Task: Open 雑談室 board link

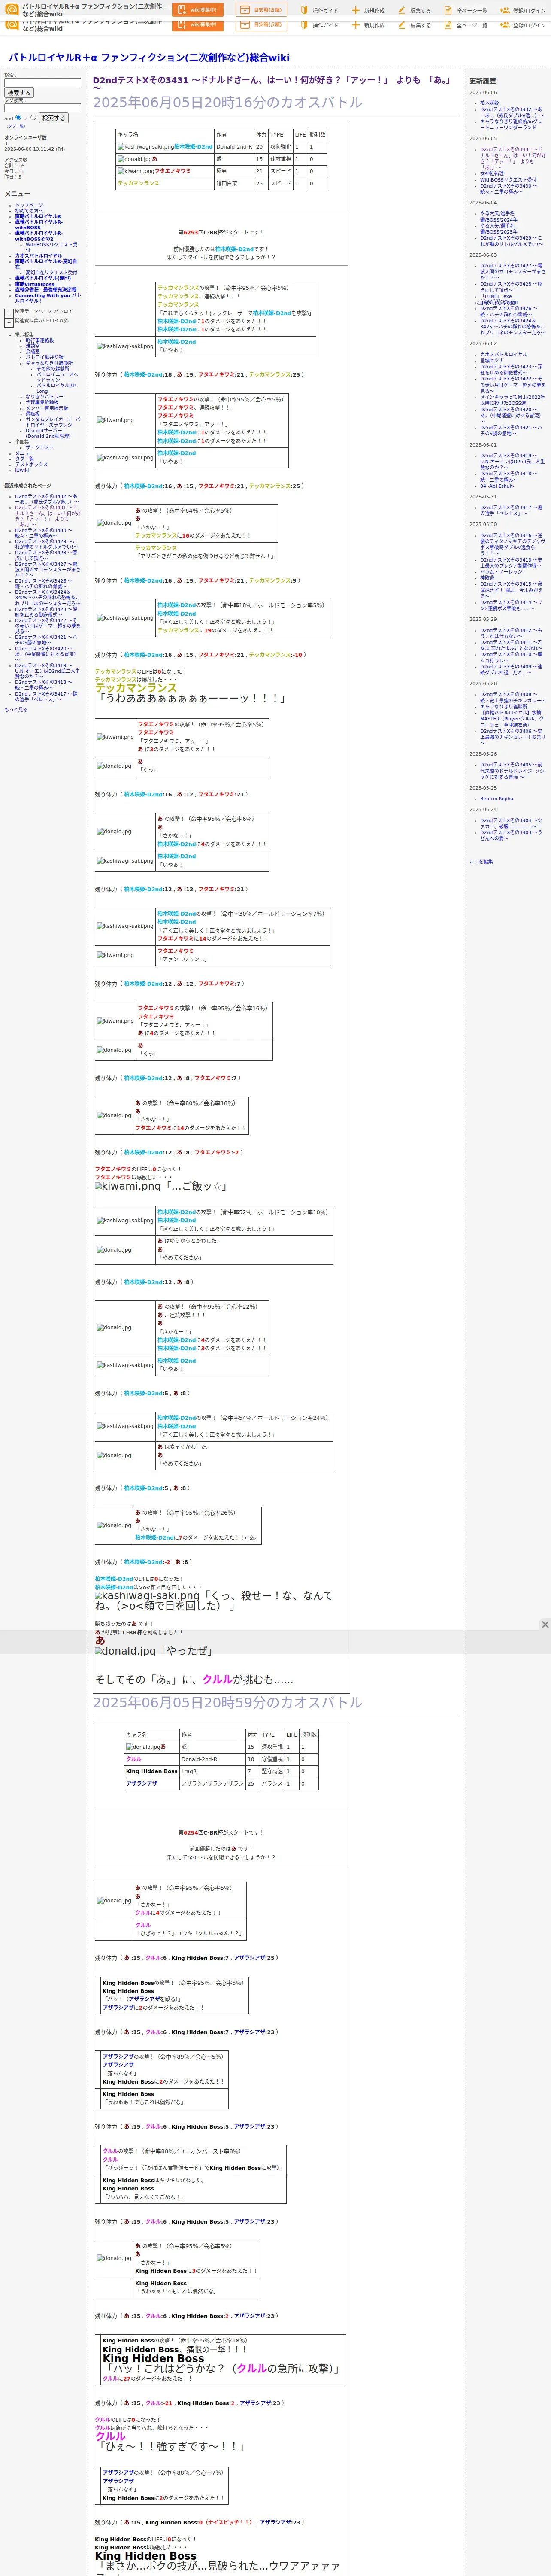Action: point(33,346)
